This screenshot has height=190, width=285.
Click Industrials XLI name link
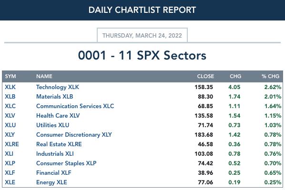tap(55, 154)
